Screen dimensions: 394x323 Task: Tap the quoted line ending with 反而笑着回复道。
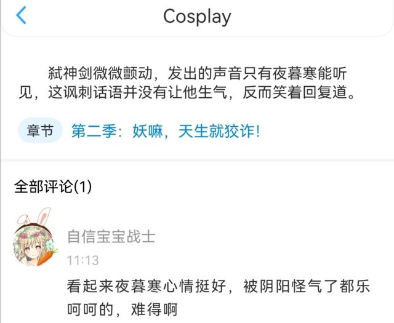(187, 92)
